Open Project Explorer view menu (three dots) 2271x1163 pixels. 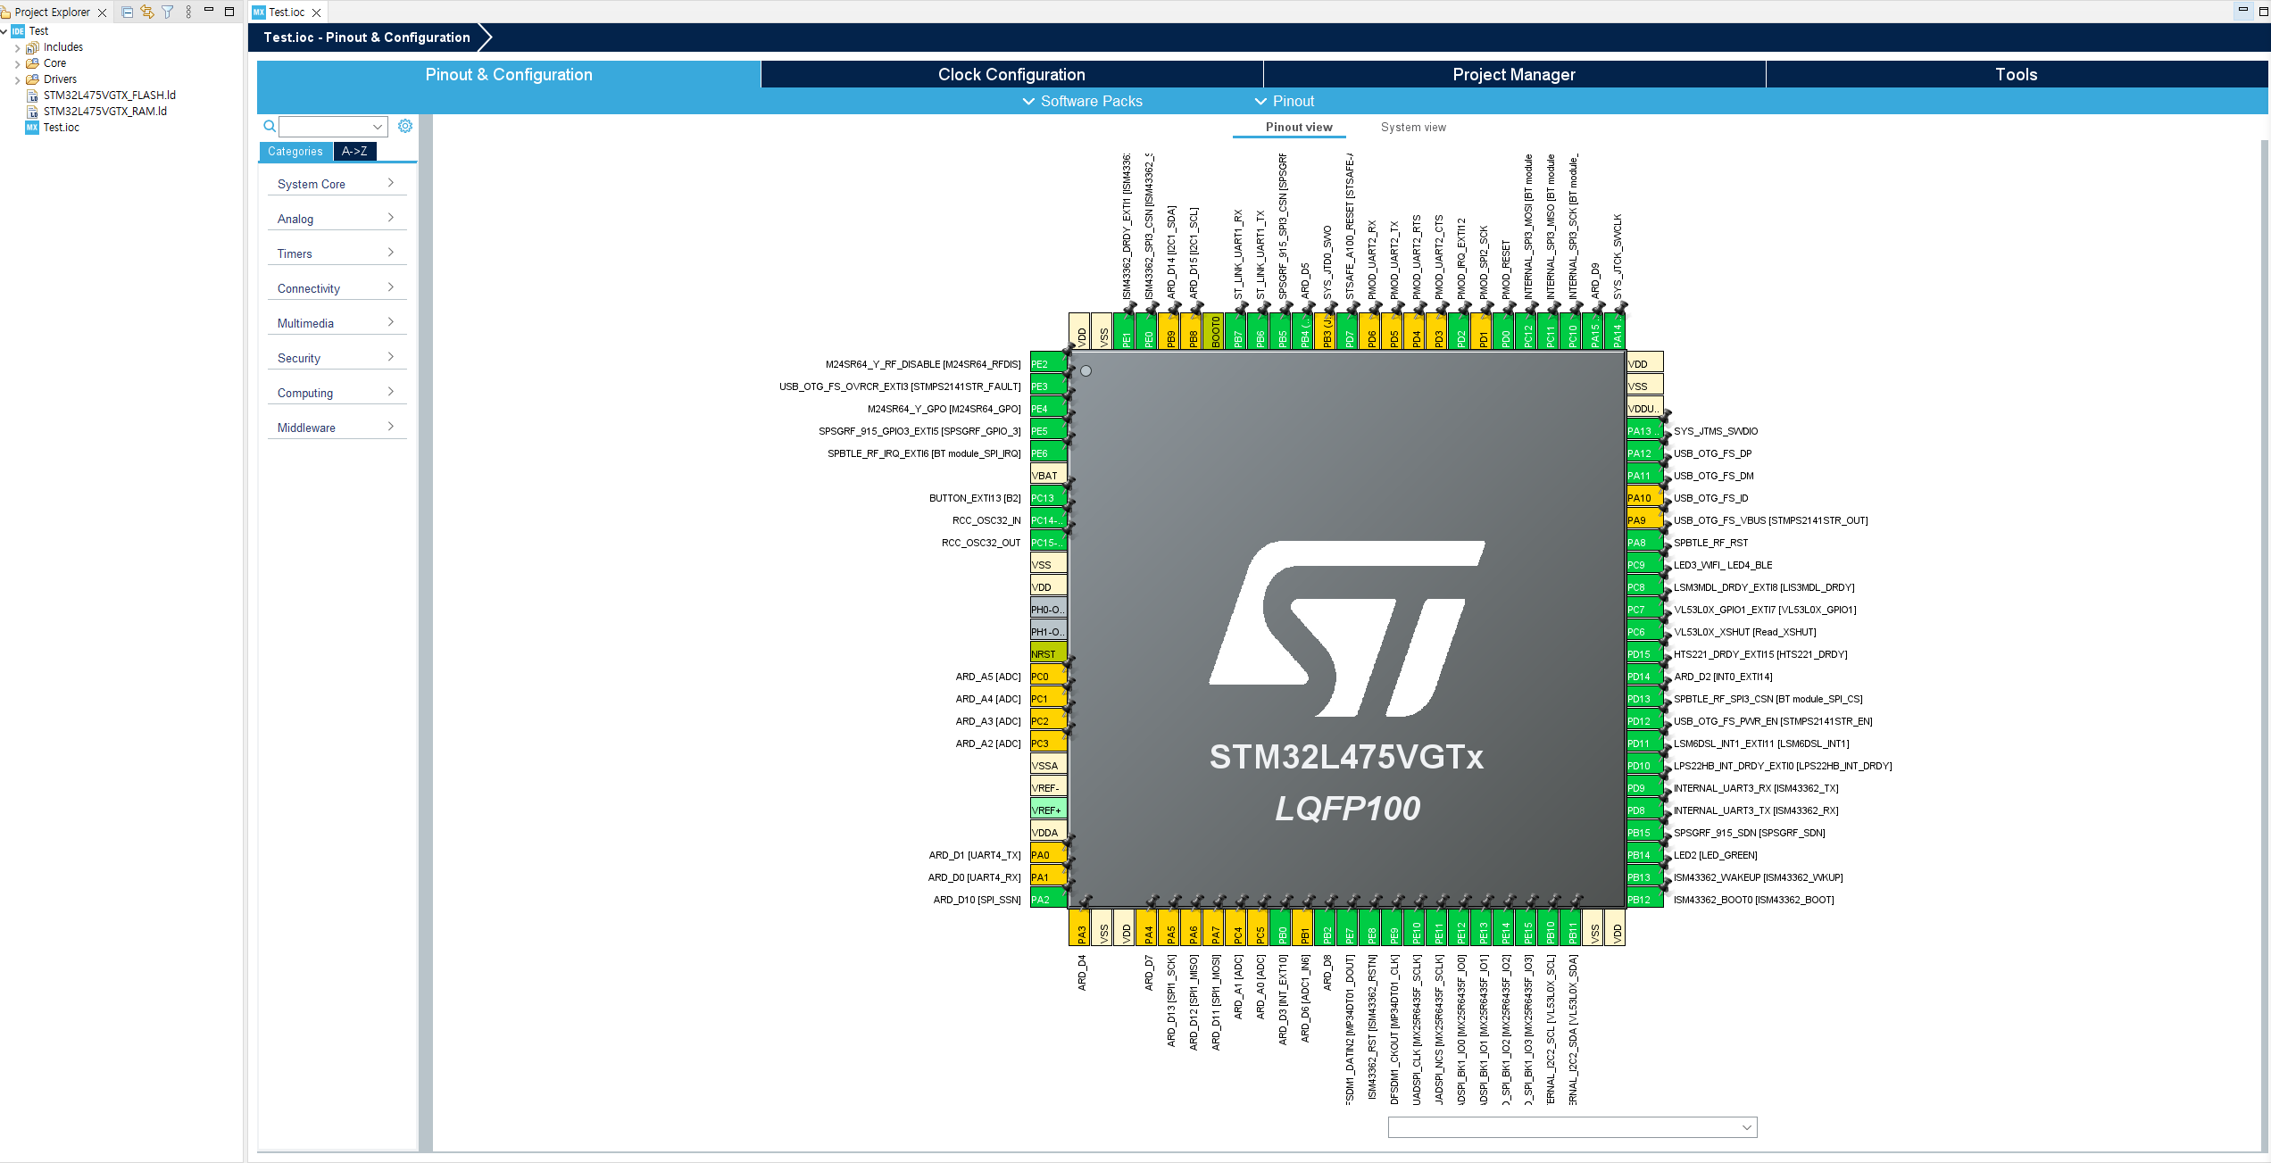point(188,12)
